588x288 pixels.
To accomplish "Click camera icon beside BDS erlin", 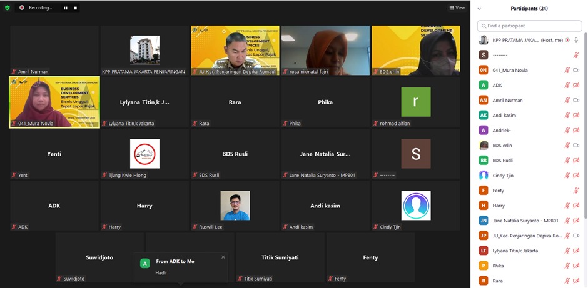I will point(576,145).
